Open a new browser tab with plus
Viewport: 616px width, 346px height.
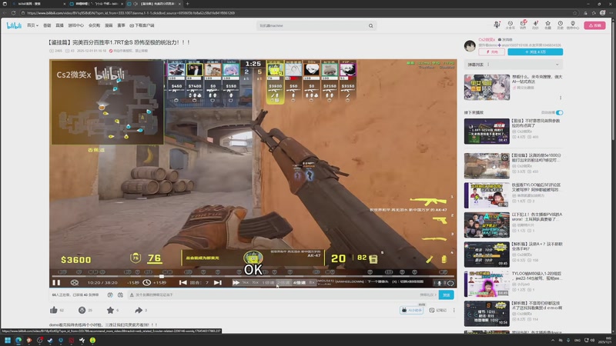tap(187, 4)
